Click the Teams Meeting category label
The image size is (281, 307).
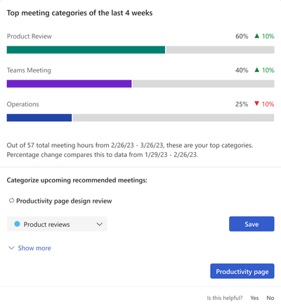[x=29, y=70]
